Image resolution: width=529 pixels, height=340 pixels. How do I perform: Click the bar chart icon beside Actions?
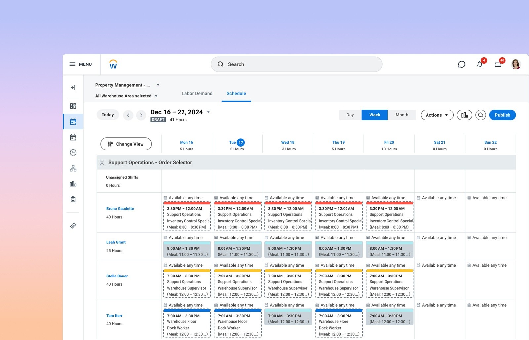pos(465,115)
